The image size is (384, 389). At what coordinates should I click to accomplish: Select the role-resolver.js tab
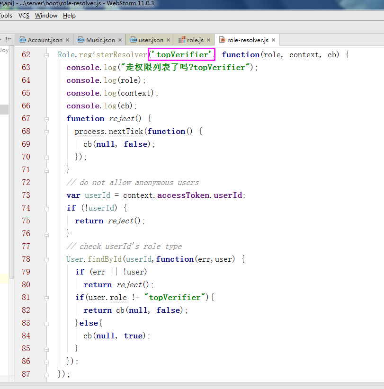(x=248, y=40)
